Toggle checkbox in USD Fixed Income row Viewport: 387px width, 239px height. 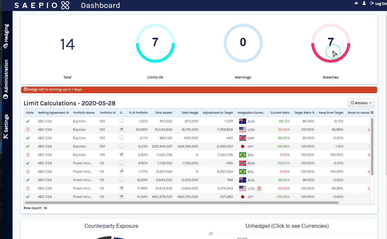(122, 188)
